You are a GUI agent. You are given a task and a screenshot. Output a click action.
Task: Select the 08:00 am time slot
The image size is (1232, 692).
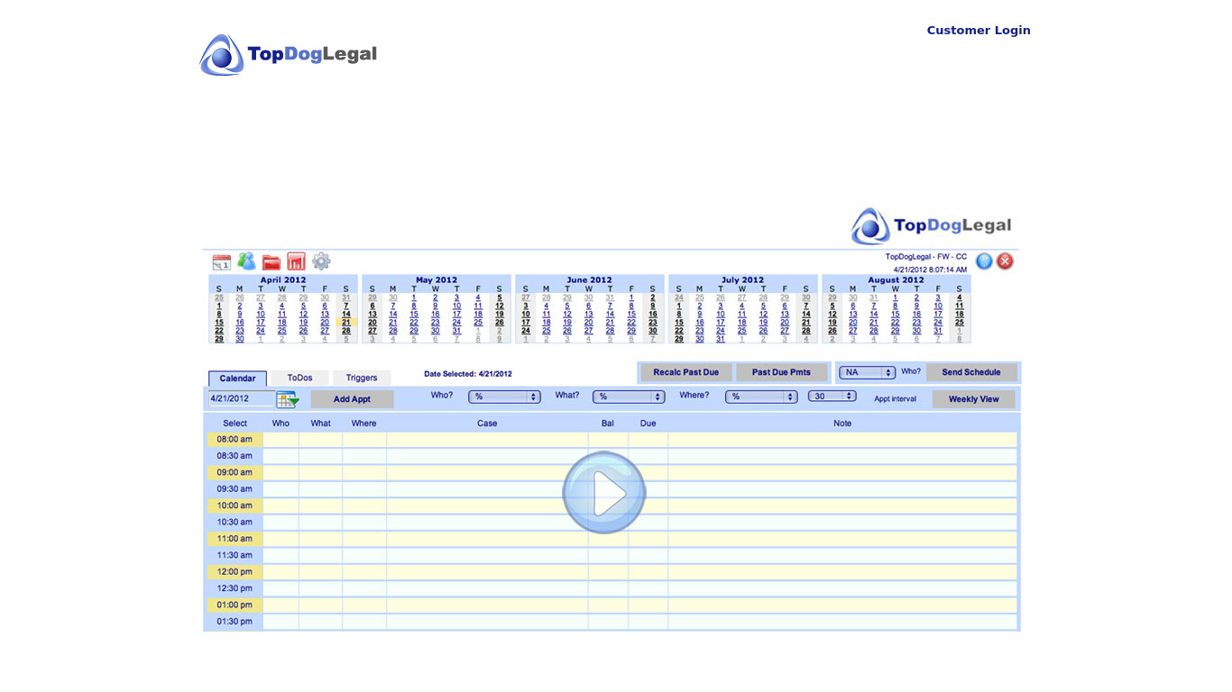click(x=234, y=440)
